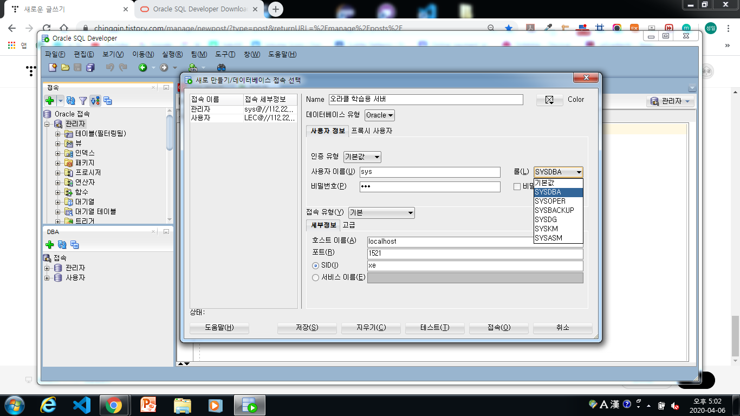The height and width of the screenshot is (416, 740).
Task: Click Undo toolbar icon
Action: [110, 68]
